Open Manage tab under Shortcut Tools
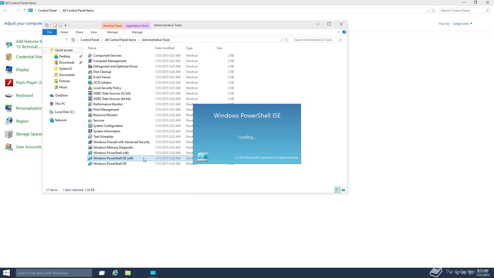Image resolution: width=494 pixels, height=278 pixels. coord(112,32)
